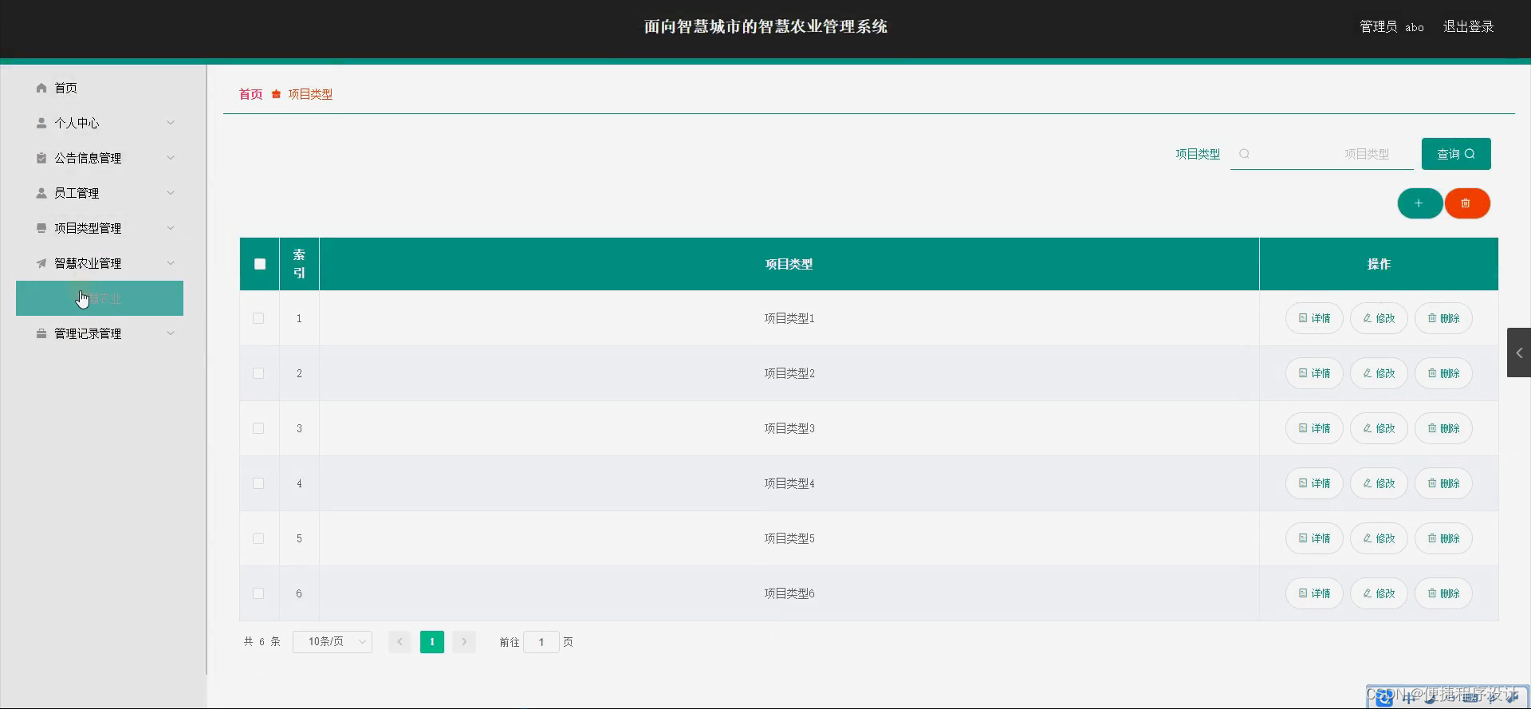Screen dimensions: 1531x709
Task: Check the checkbox for row 项目类型3
Action: click(x=258, y=428)
